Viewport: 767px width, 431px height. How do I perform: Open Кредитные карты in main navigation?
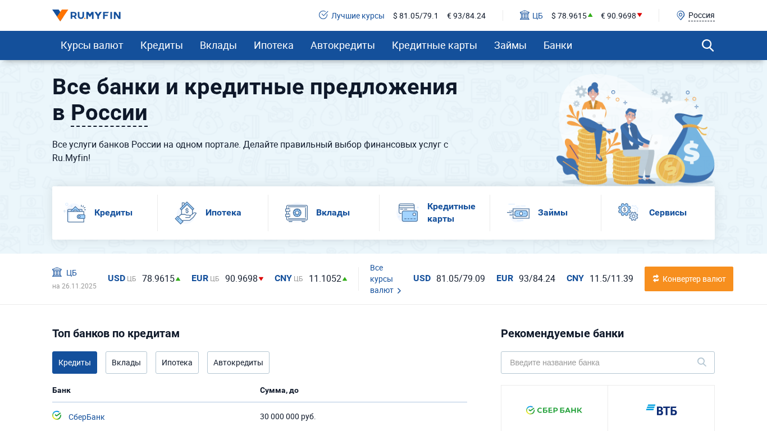click(x=435, y=45)
